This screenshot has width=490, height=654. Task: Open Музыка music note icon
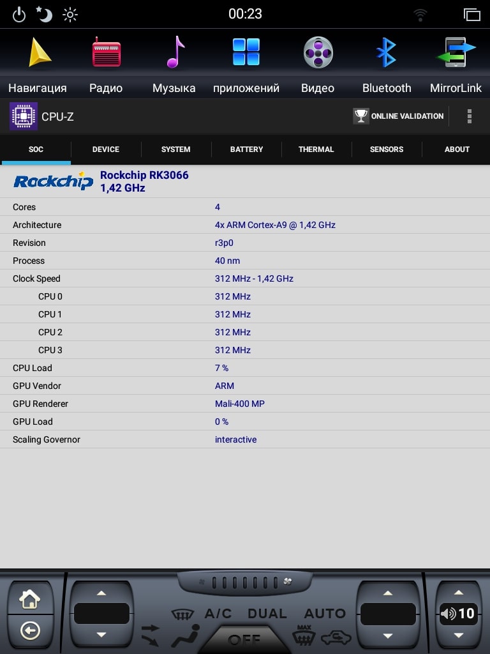pyautogui.click(x=175, y=52)
